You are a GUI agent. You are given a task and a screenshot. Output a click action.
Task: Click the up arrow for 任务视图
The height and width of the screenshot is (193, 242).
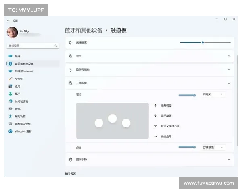click(x=156, y=105)
